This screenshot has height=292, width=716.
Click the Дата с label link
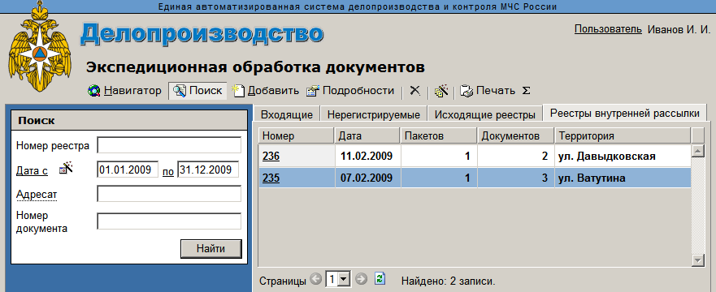click(x=32, y=171)
